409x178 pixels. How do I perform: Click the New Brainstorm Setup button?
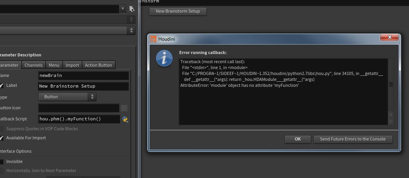(178, 11)
